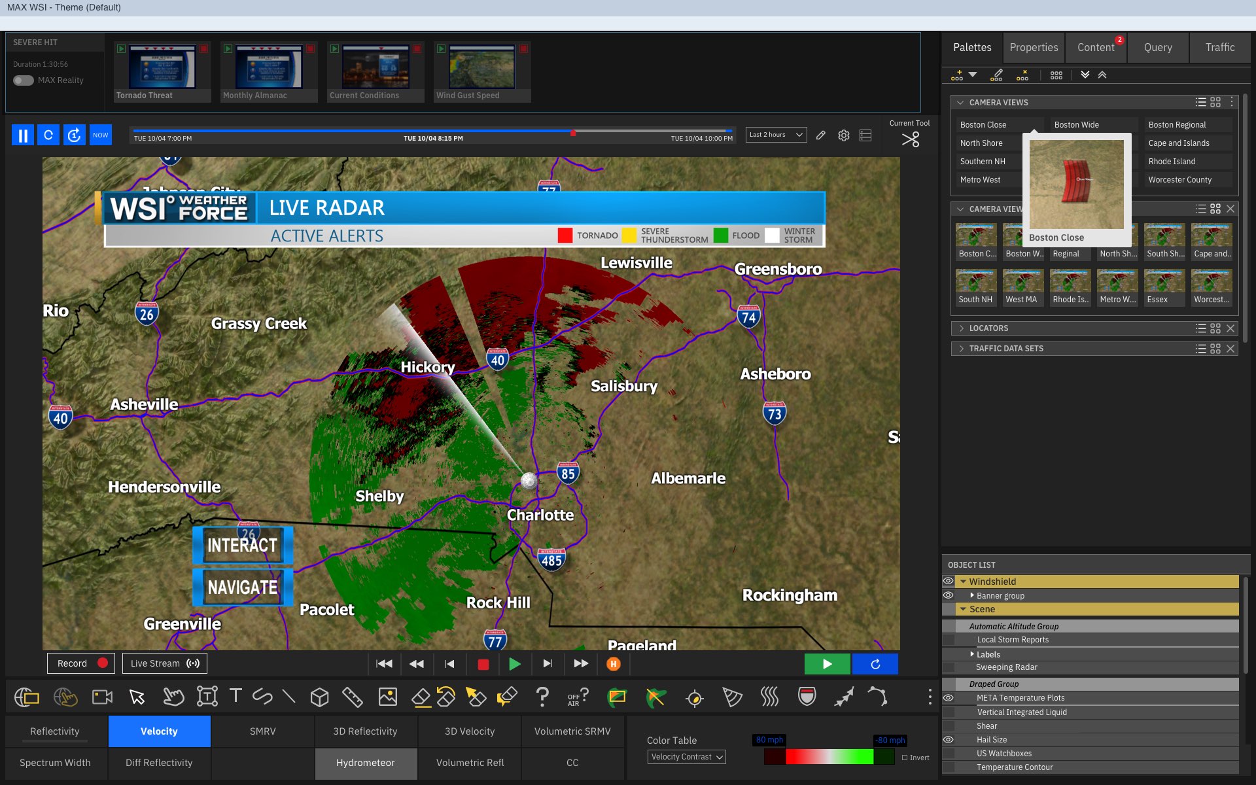Select the Reflectivity radar product tab
This screenshot has width=1256, height=785.
(55, 731)
